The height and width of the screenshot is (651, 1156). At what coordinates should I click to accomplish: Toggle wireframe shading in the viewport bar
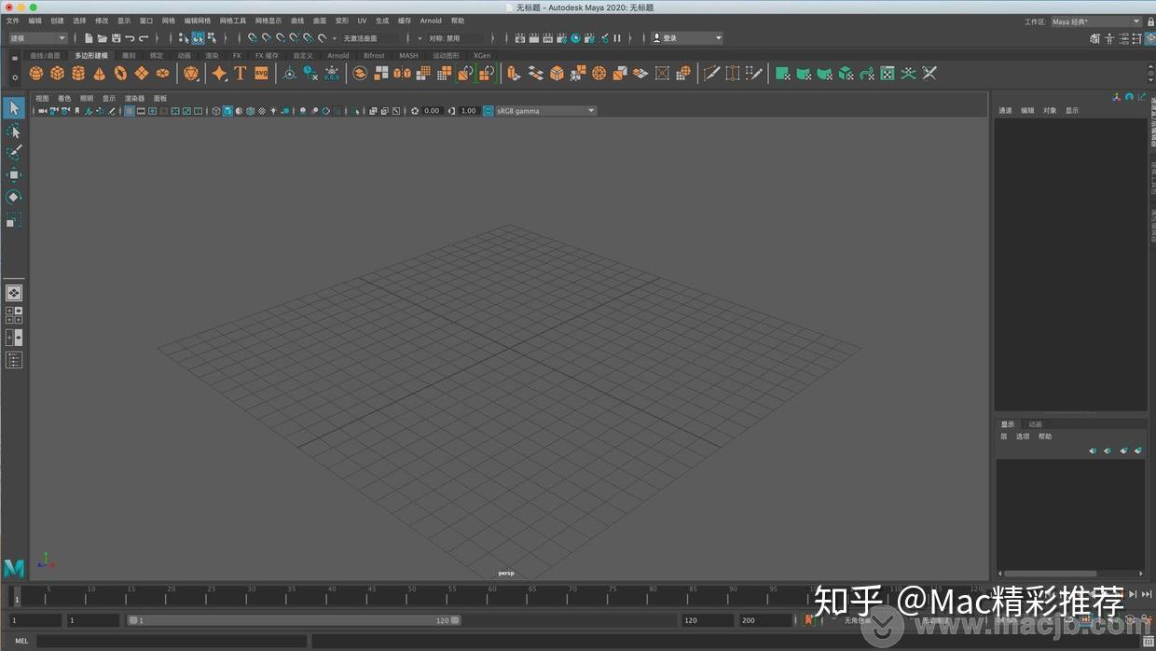(216, 110)
